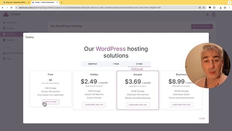Image resolution: width=232 pixels, height=131 pixels.
Task: Click the POPULAR label above Growth
Action: pos(137,69)
